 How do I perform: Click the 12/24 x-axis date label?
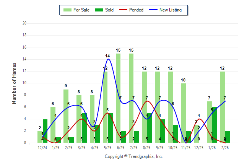coord(42,148)
